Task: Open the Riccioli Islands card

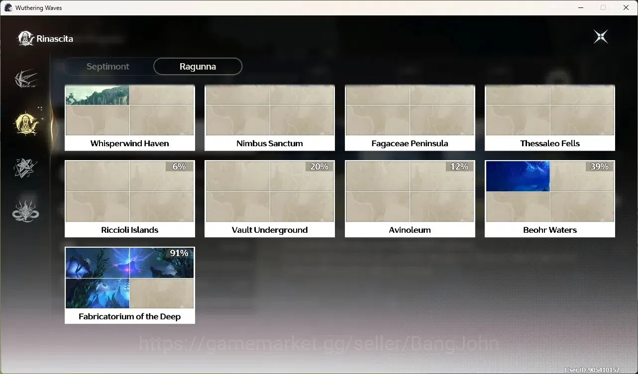Action: (x=130, y=199)
